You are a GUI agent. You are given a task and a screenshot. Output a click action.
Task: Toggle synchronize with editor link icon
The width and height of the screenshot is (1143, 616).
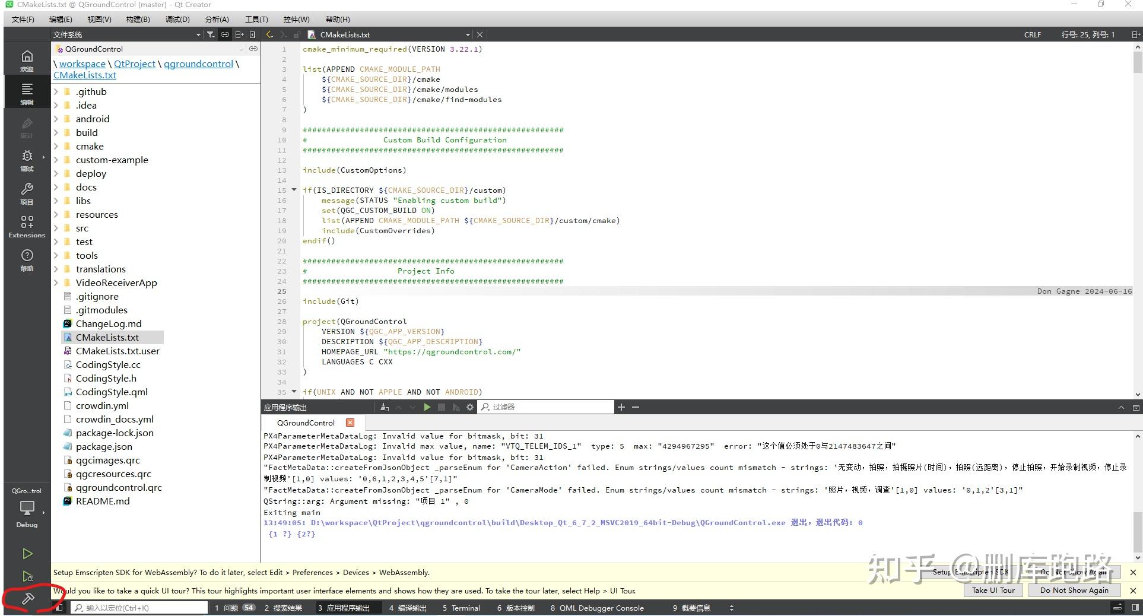coord(225,35)
